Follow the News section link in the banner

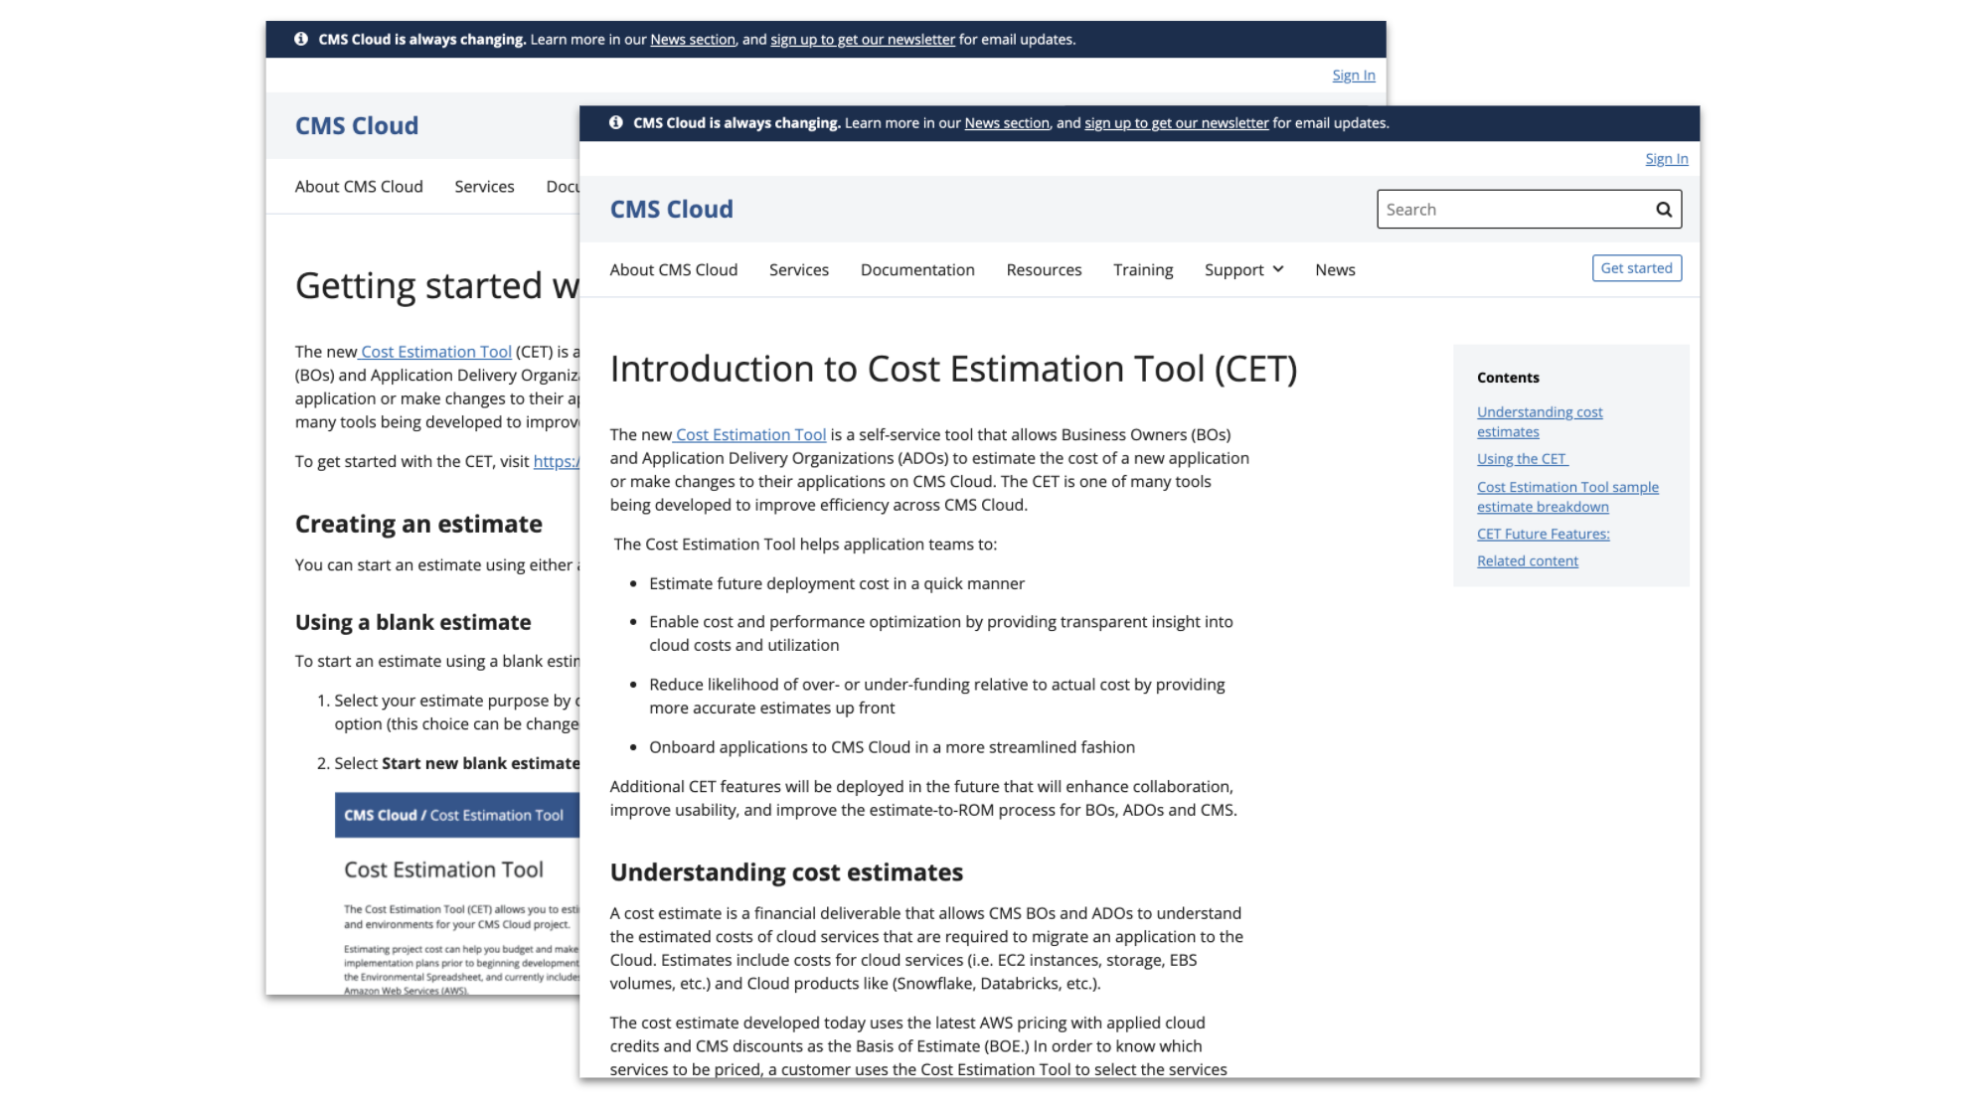[1006, 122]
